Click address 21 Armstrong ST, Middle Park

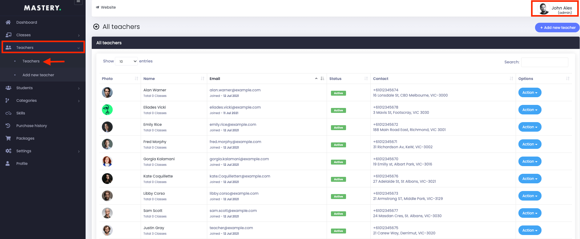[408, 199]
